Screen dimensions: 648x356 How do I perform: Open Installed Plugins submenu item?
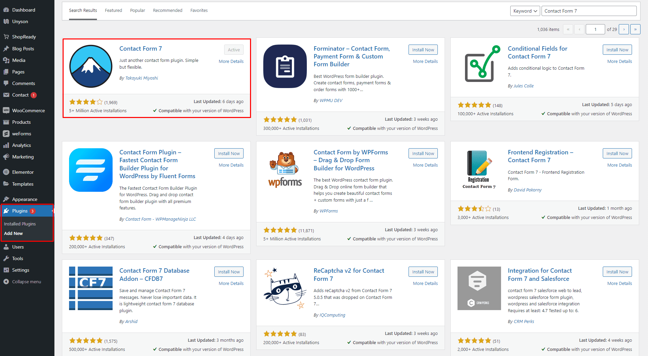(20, 224)
